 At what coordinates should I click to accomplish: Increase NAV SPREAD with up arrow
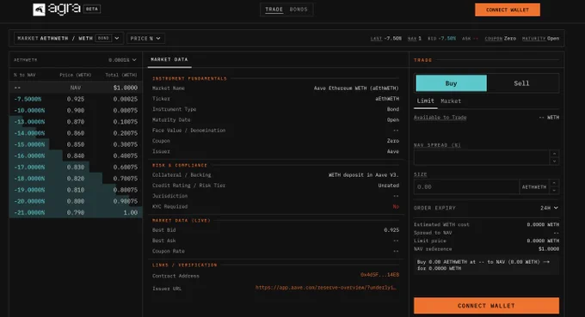(x=554, y=154)
